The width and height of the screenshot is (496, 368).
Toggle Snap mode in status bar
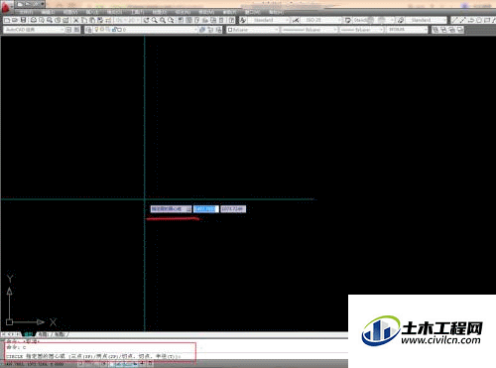(x=81, y=364)
